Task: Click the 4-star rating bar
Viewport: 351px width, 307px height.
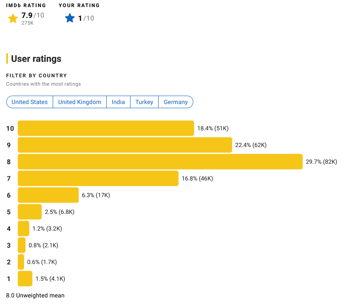Action: pyautogui.click(x=23, y=228)
